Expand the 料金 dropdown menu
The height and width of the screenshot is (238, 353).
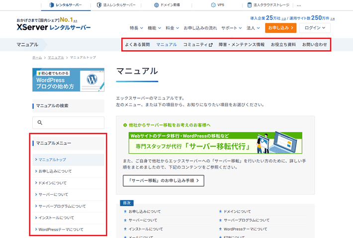(172, 28)
